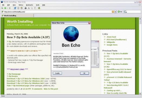This screenshot has width=142, height=98.
Task: Open OpenOffice.org 2.0.2 Is Here! post
Action: point(119,69)
